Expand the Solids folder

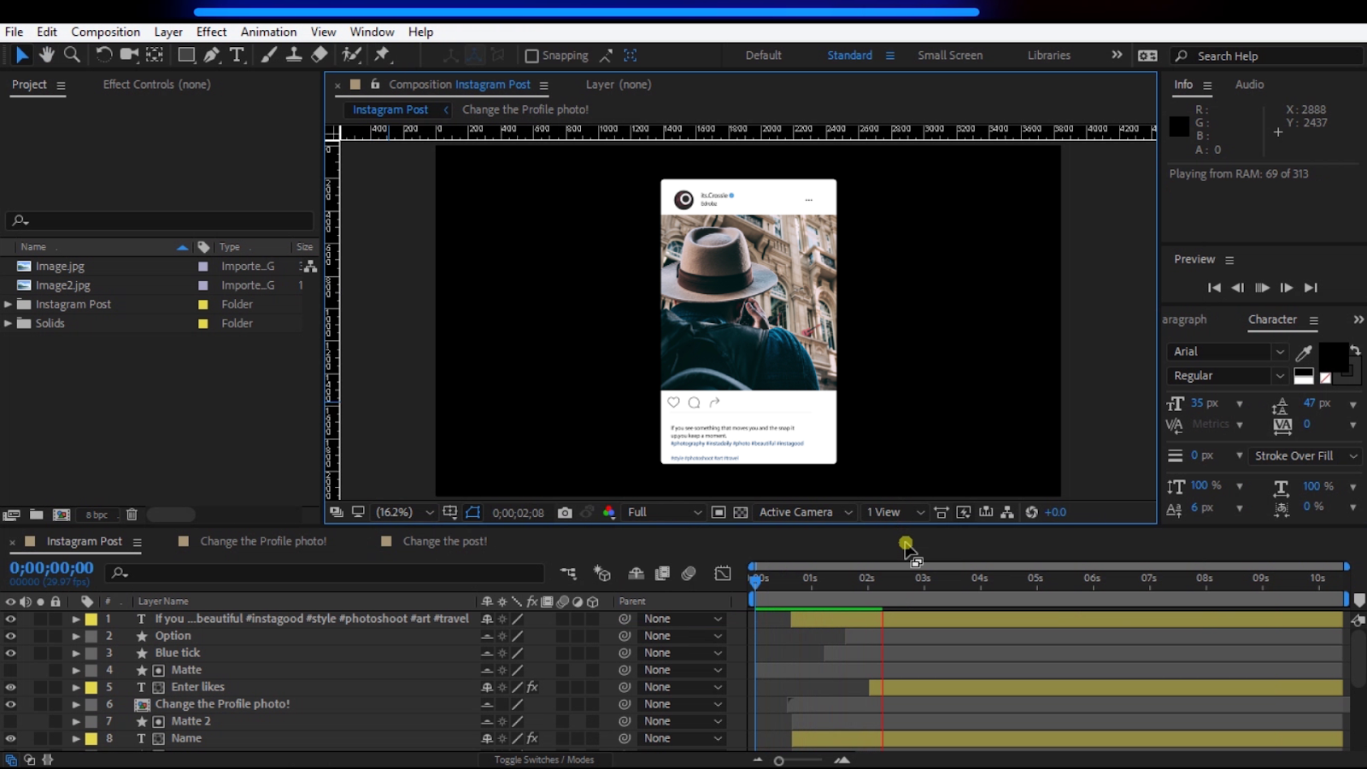point(8,323)
